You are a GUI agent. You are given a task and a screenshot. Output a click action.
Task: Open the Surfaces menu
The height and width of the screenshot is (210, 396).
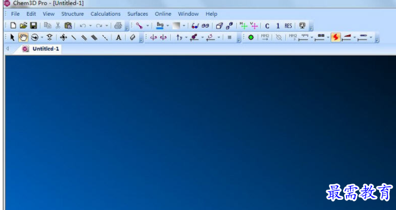point(137,14)
